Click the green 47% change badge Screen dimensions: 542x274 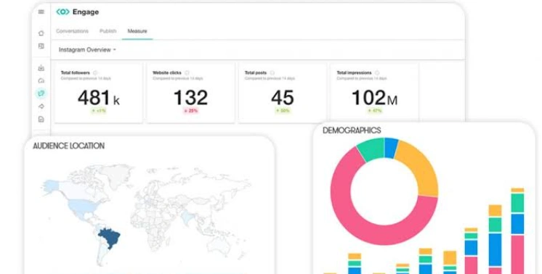click(375, 111)
